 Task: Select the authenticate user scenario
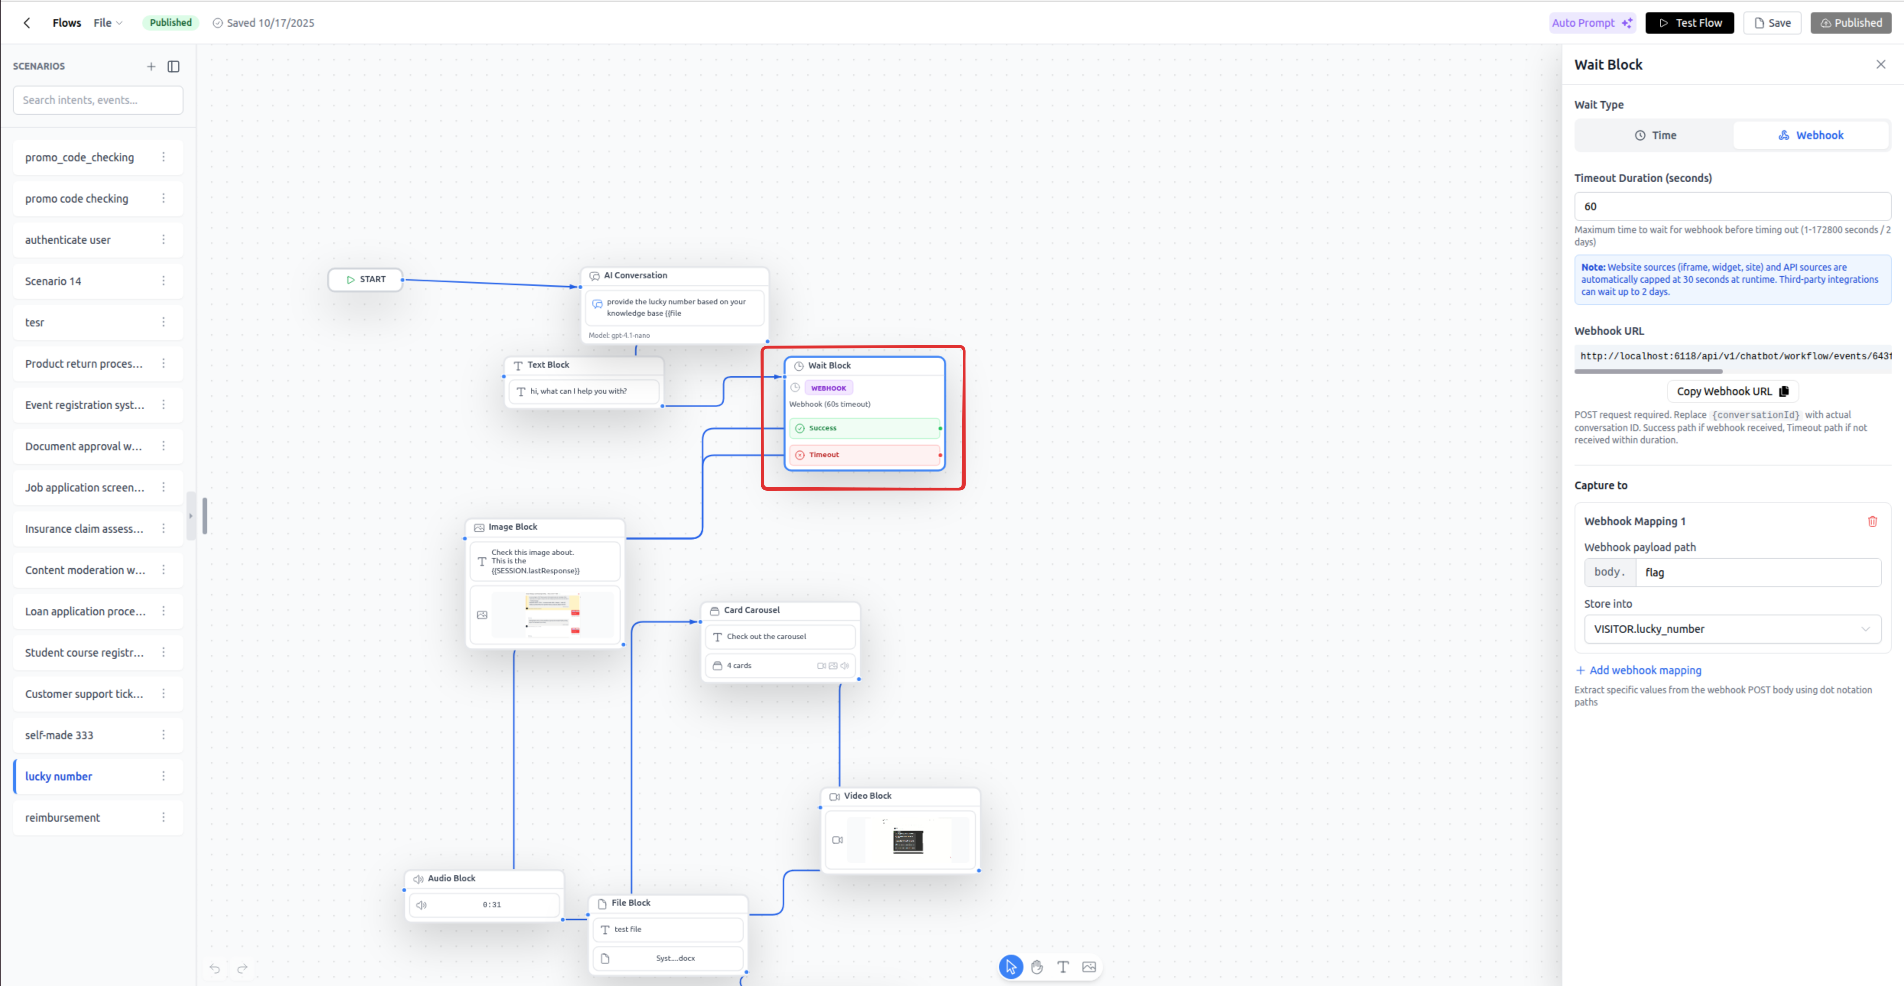(x=68, y=240)
